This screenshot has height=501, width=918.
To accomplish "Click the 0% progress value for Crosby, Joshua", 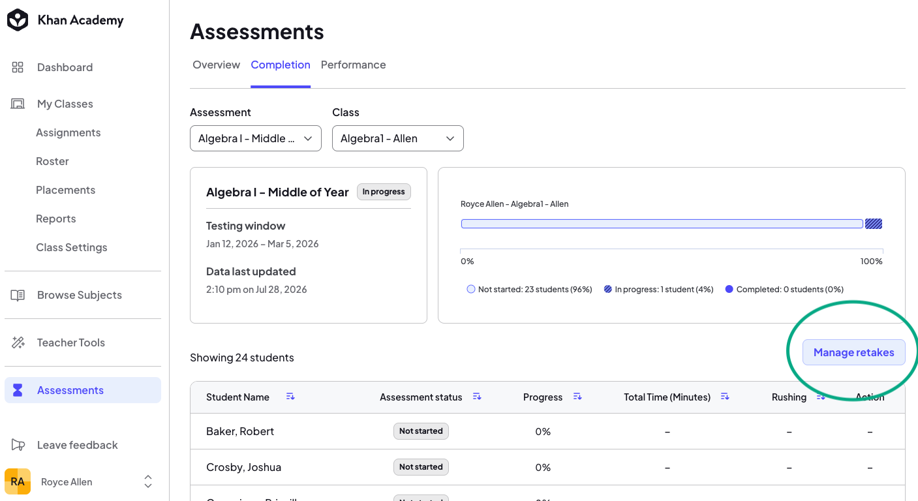I will [x=543, y=467].
